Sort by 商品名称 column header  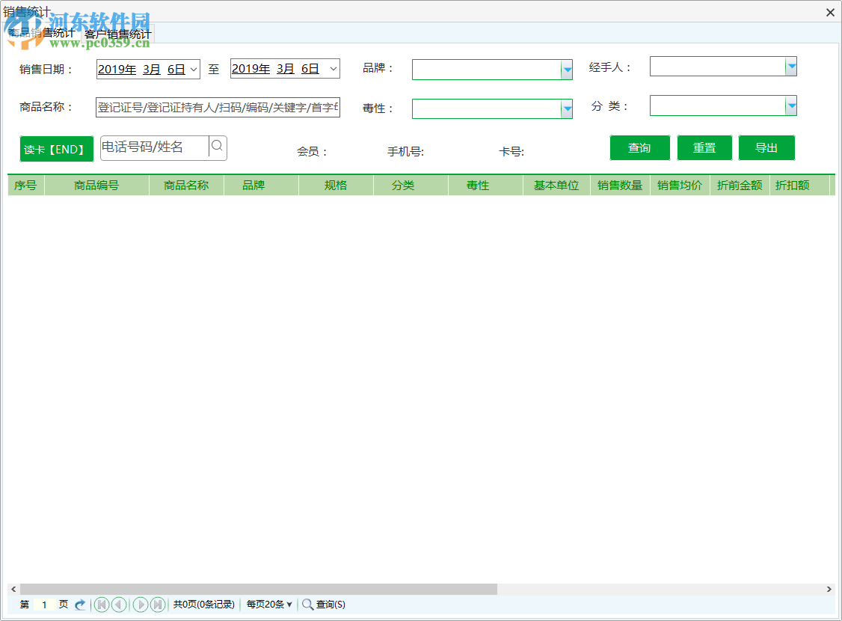[x=186, y=186]
